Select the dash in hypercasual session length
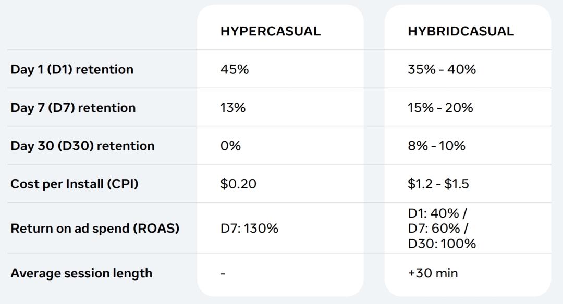The width and height of the screenshot is (563, 304). 223,273
